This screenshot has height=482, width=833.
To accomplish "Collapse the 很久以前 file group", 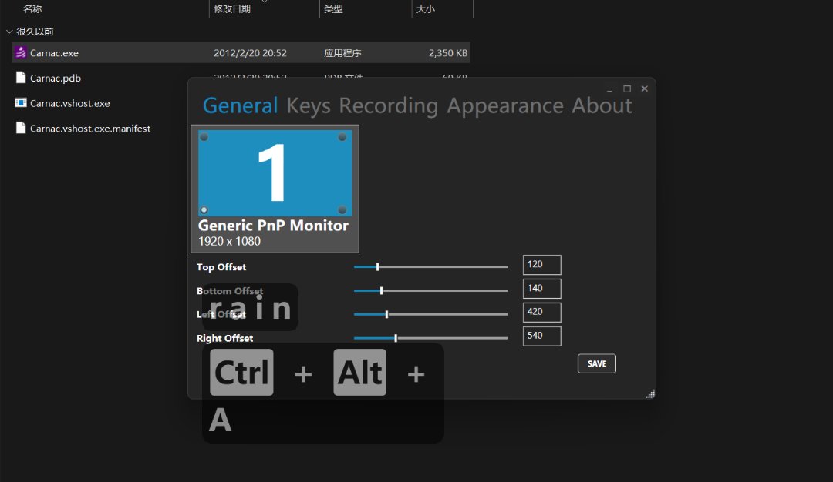I will (9, 32).
